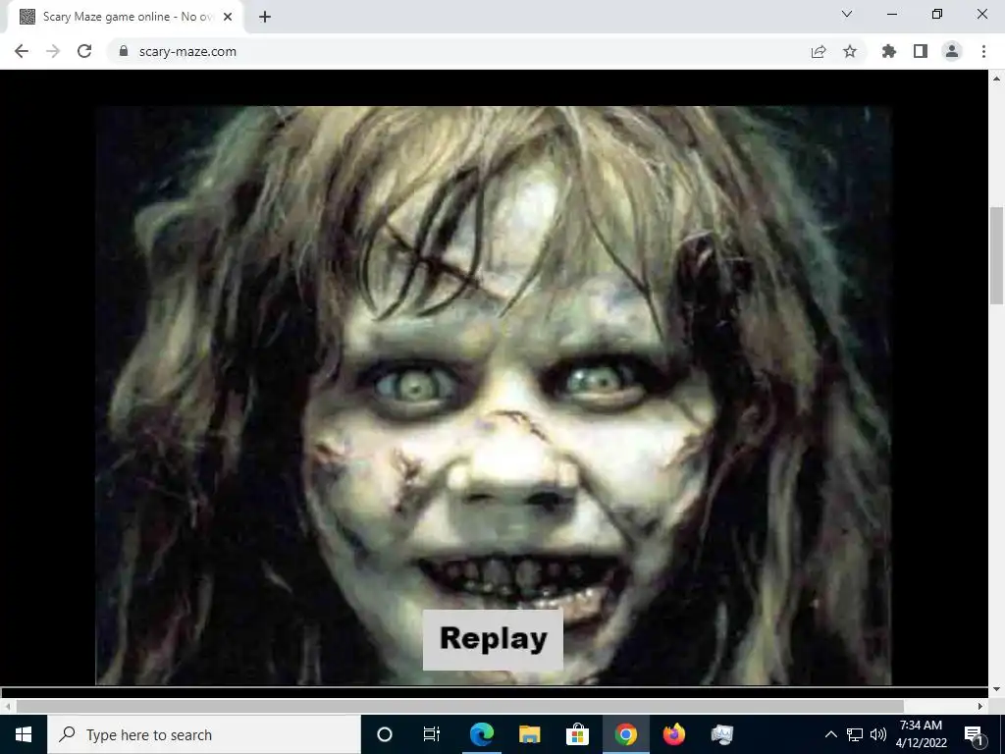Expand the tab search chevron
The image size is (1005, 754).
pos(847,14)
